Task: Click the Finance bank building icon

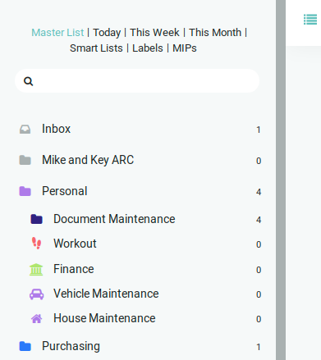Action: click(36, 269)
